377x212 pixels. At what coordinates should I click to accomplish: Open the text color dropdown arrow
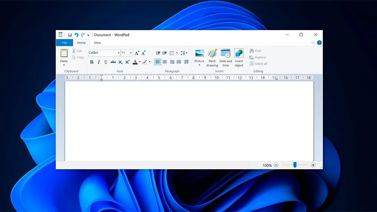tap(140, 62)
